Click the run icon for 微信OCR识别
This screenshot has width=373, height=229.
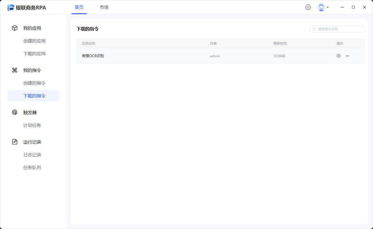[x=339, y=56]
